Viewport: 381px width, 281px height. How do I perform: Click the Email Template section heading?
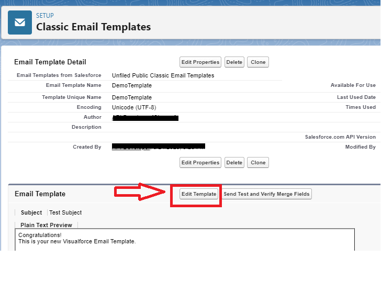[40, 194]
